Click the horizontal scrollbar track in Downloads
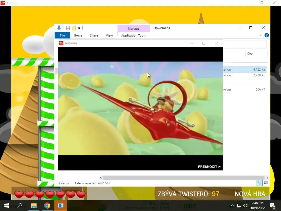This screenshot has height=211, width=281. point(184,178)
